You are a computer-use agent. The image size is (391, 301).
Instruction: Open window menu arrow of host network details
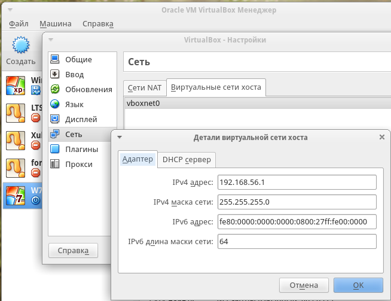click(x=120, y=137)
